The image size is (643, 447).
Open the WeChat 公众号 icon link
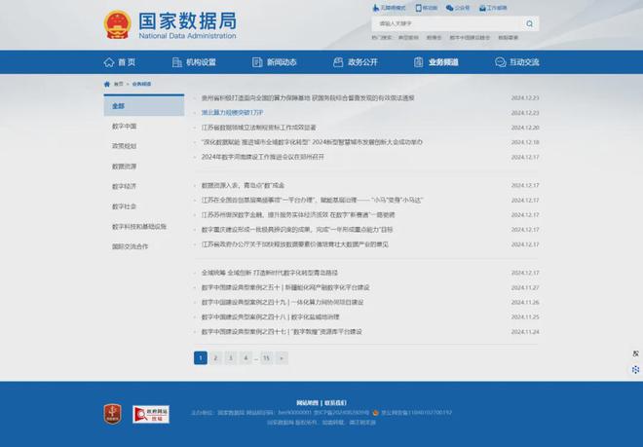click(x=449, y=8)
